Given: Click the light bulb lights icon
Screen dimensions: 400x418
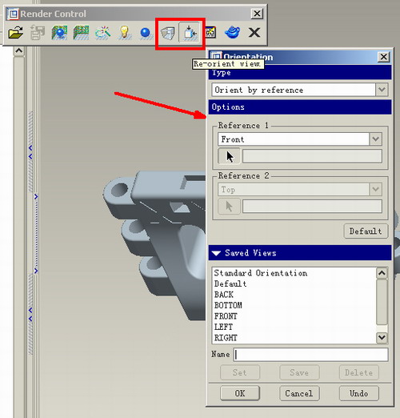Looking at the screenshot, I should pos(124,33).
